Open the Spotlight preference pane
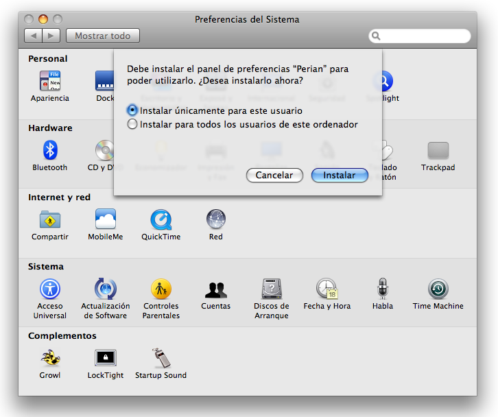This screenshot has height=417, width=498. tap(387, 86)
